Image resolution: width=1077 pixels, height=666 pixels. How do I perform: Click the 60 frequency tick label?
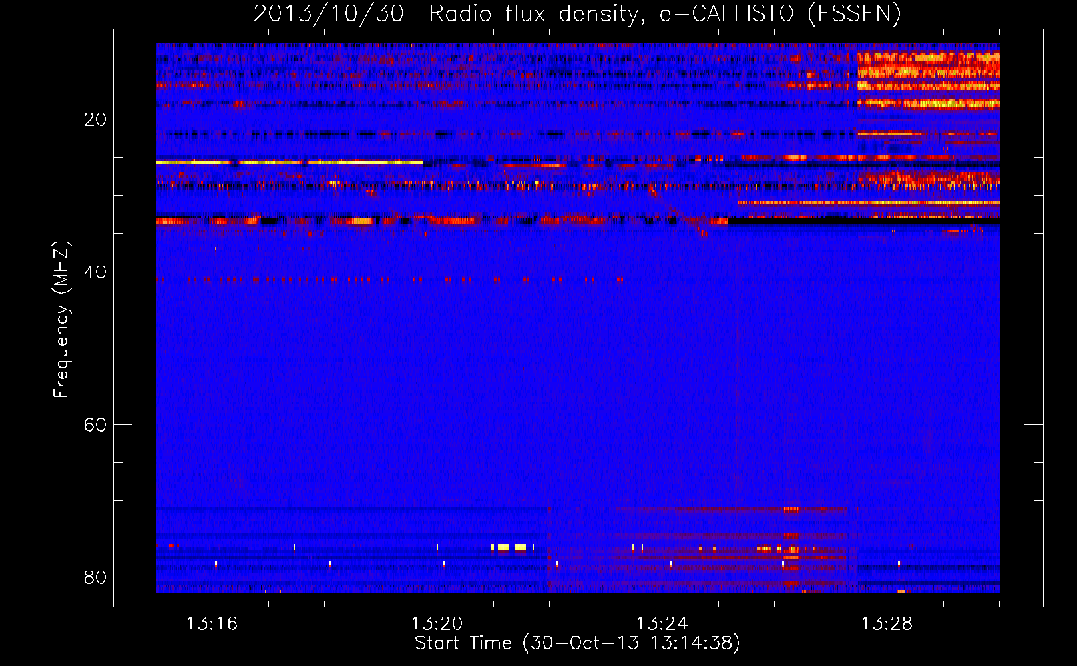pyautogui.click(x=95, y=424)
